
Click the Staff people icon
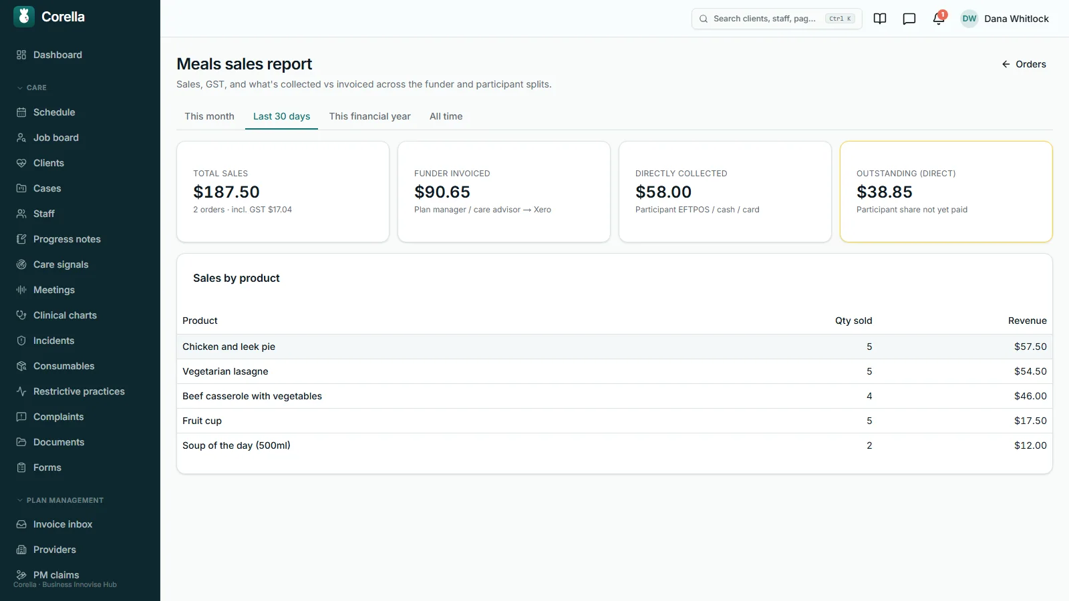(x=21, y=214)
